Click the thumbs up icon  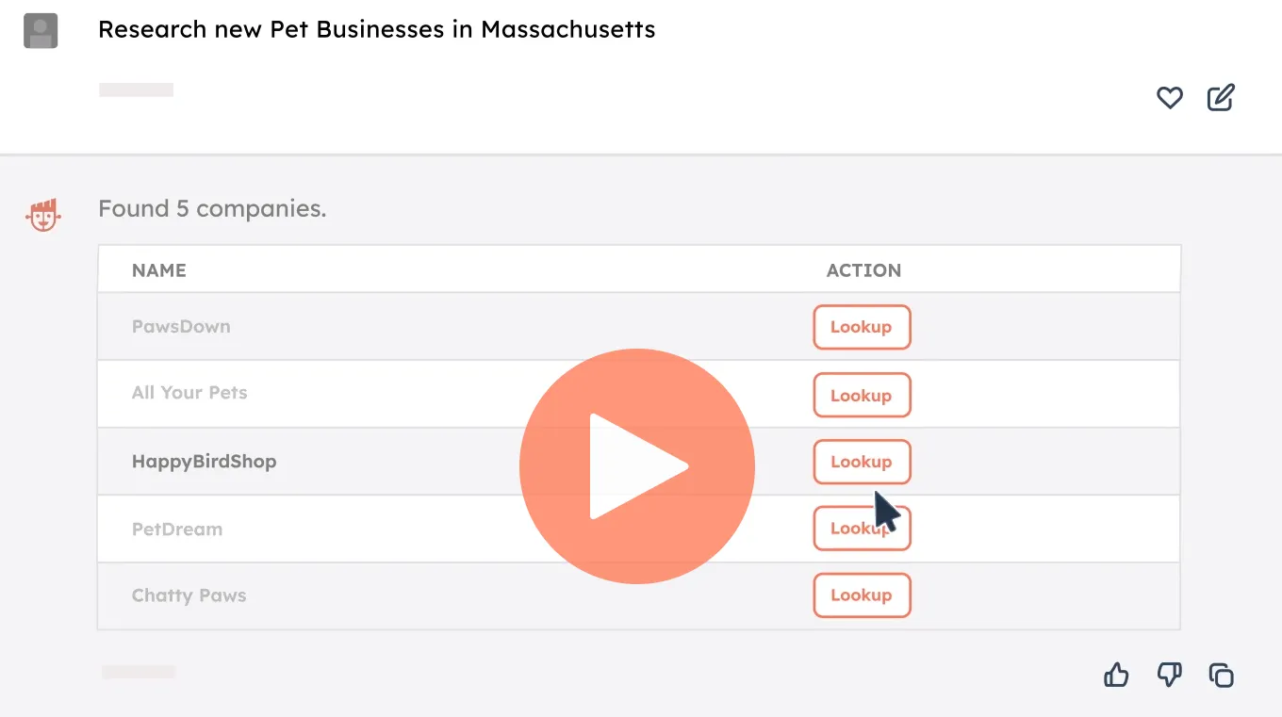[x=1116, y=675]
